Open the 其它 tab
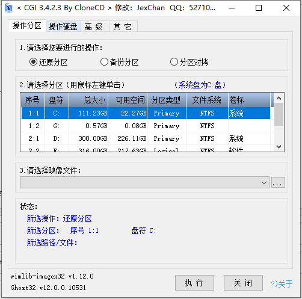The image size is (302, 299). pyautogui.click(x=123, y=26)
